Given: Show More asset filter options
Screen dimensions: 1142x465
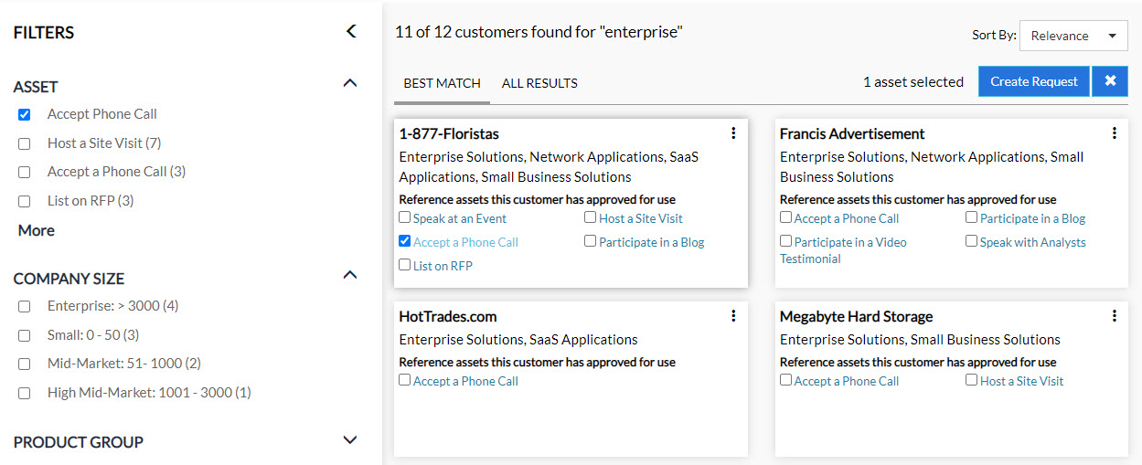Looking at the screenshot, I should click(x=37, y=230).
